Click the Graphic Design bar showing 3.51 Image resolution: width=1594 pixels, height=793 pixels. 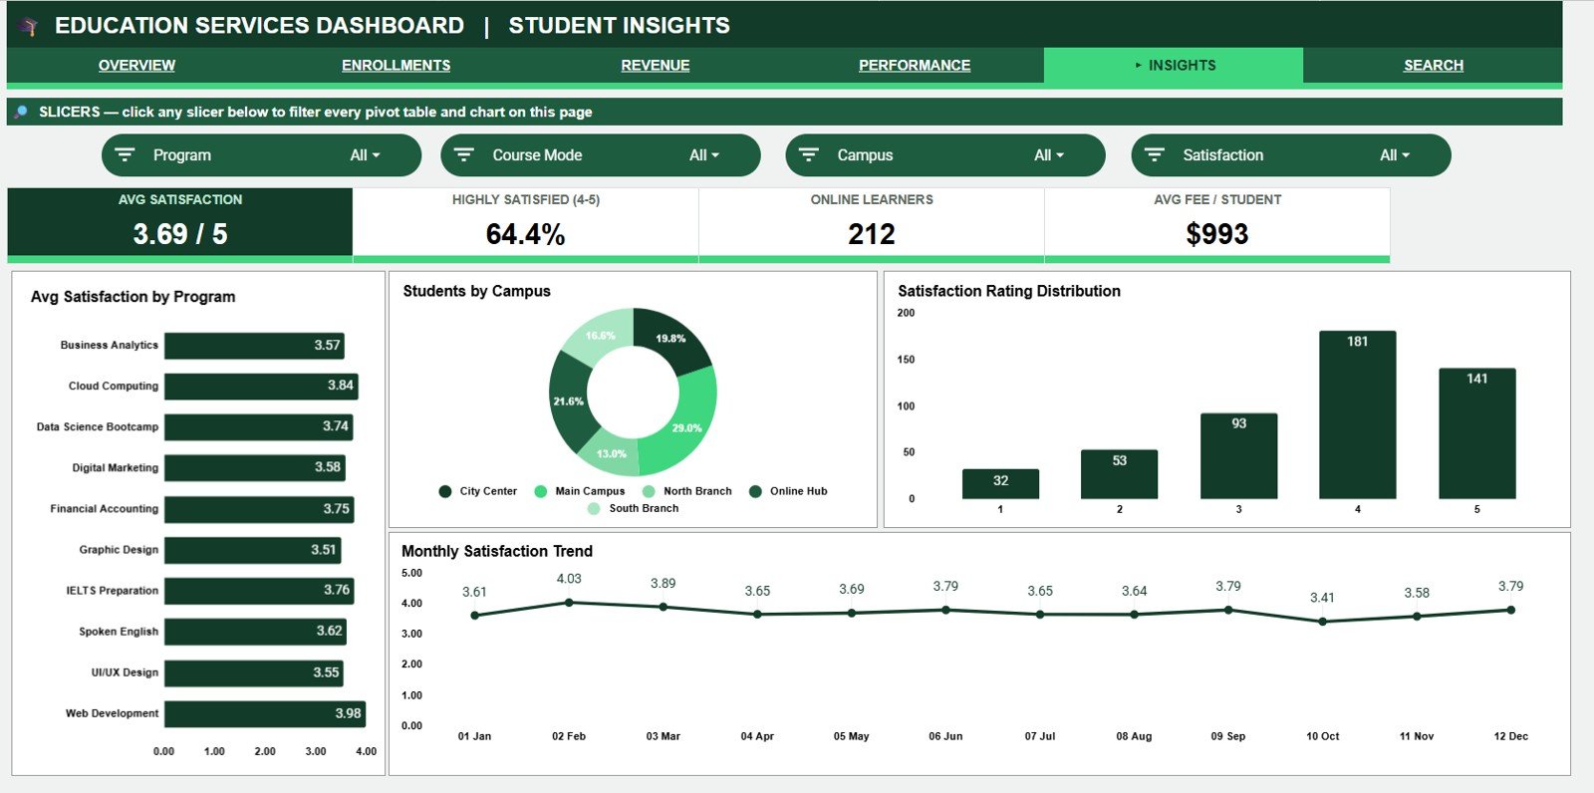coord(253,550)
